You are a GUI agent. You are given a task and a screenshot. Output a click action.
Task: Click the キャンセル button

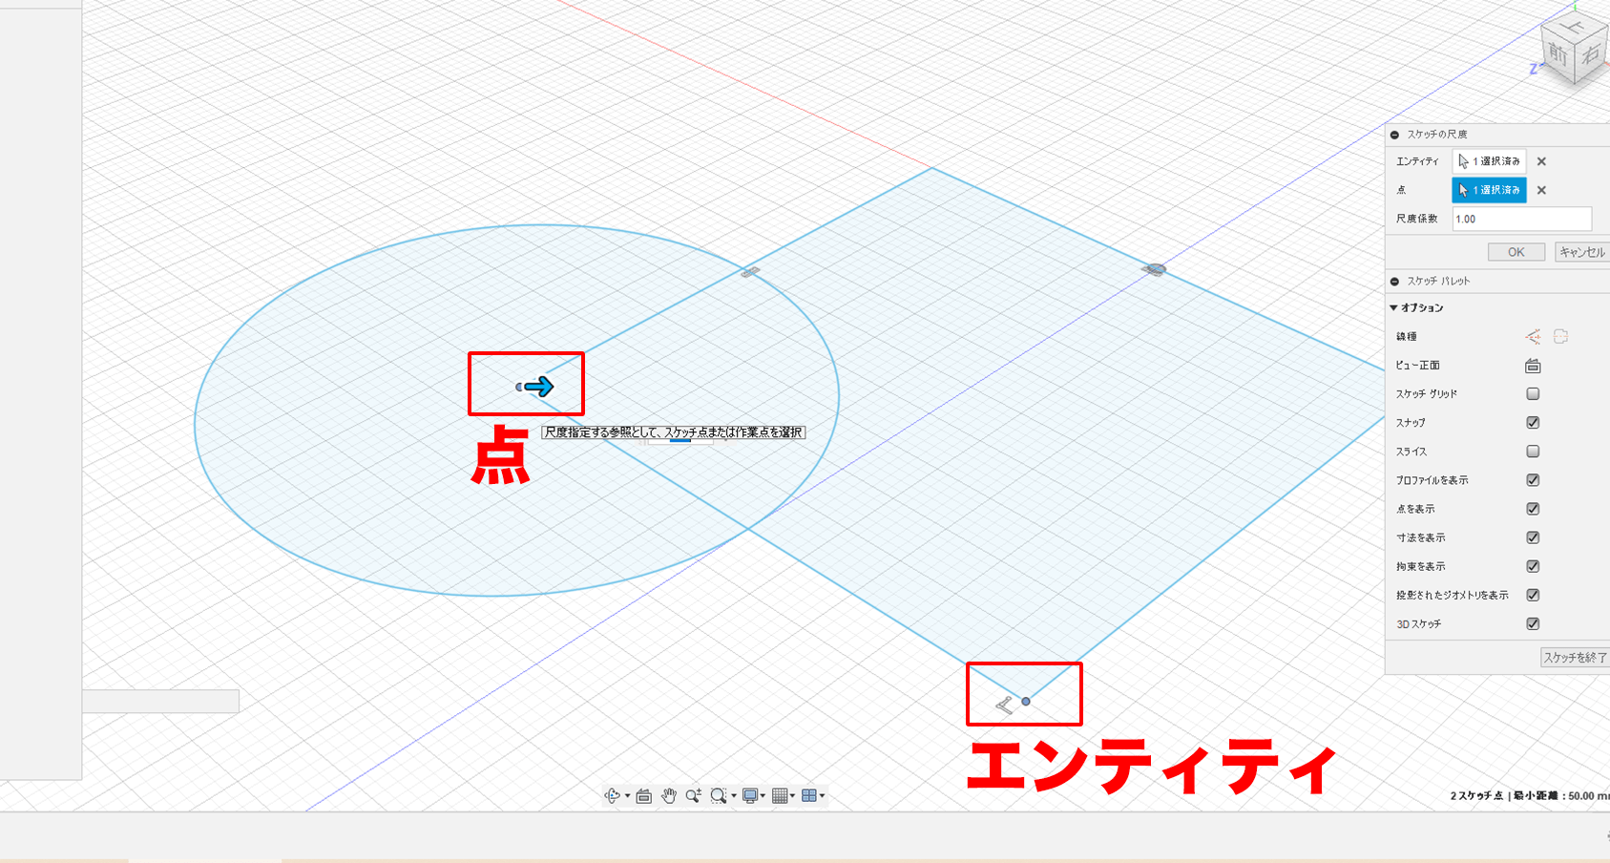(1582, 252)
